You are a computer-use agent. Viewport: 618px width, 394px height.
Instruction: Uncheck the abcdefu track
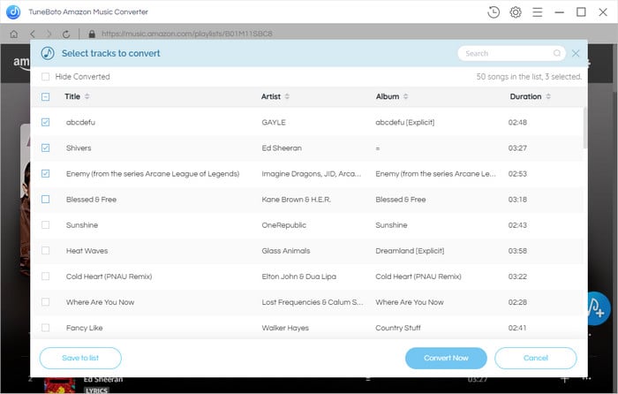(45, 122)
